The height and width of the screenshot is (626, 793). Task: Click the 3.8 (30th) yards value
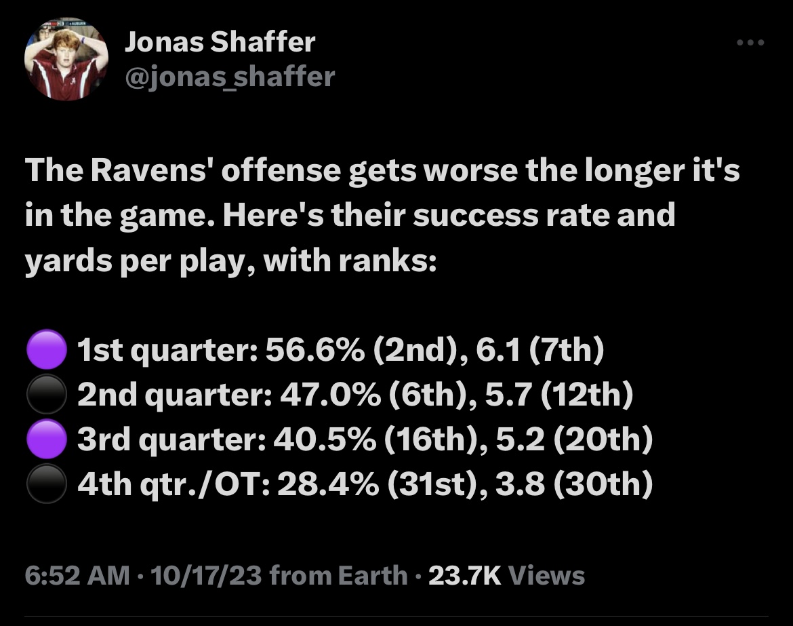[x=574, y=484]
